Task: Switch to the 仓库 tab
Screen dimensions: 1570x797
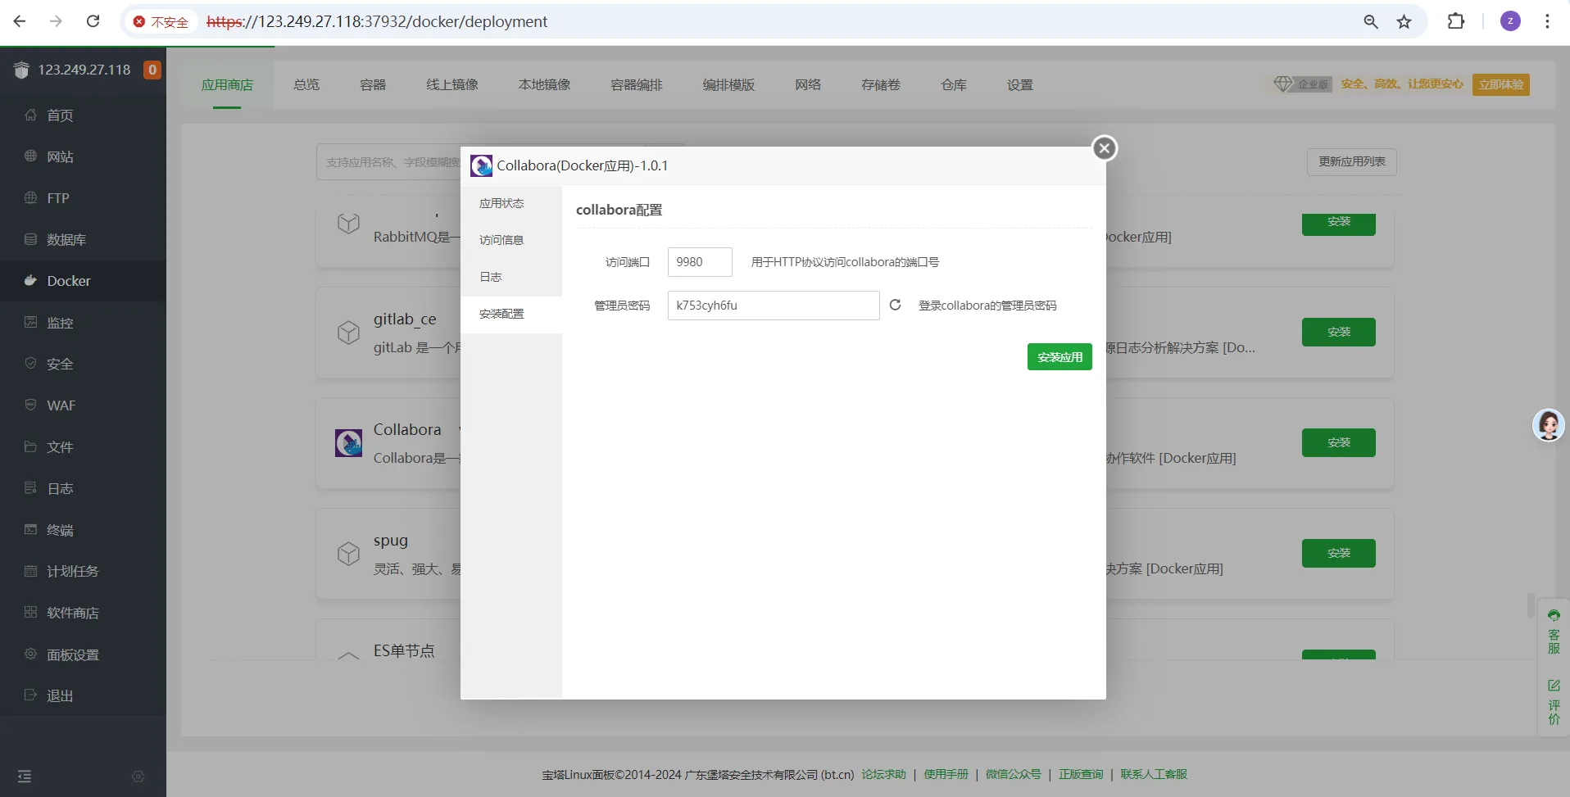Action: 954,85
